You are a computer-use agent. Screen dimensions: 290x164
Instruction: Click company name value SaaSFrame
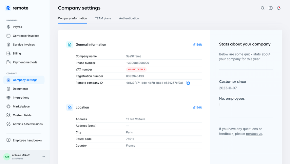click(134, 56)
